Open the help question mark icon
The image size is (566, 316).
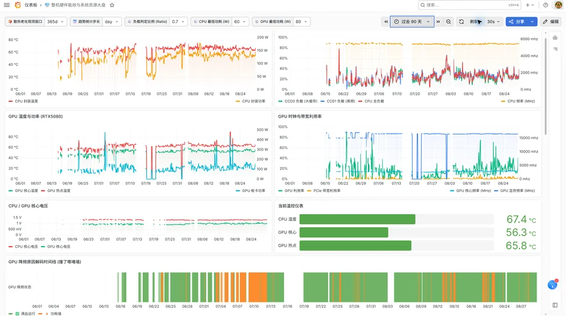click(545, 5)
